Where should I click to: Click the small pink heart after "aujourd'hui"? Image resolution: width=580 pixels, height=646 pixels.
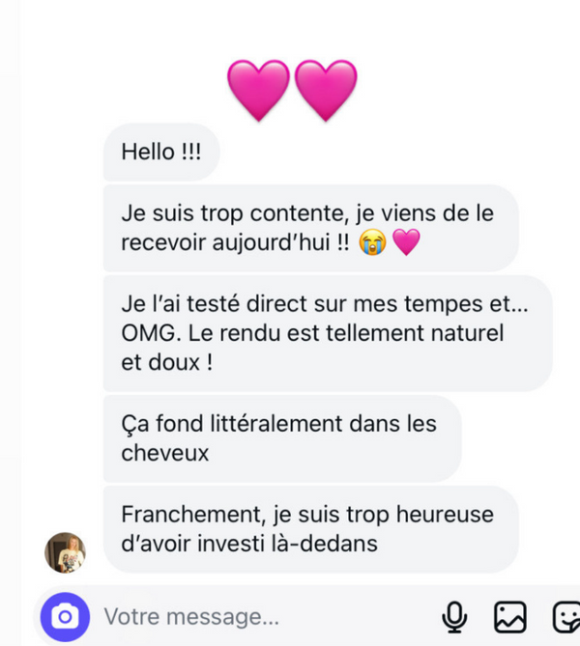coord(407,243)
